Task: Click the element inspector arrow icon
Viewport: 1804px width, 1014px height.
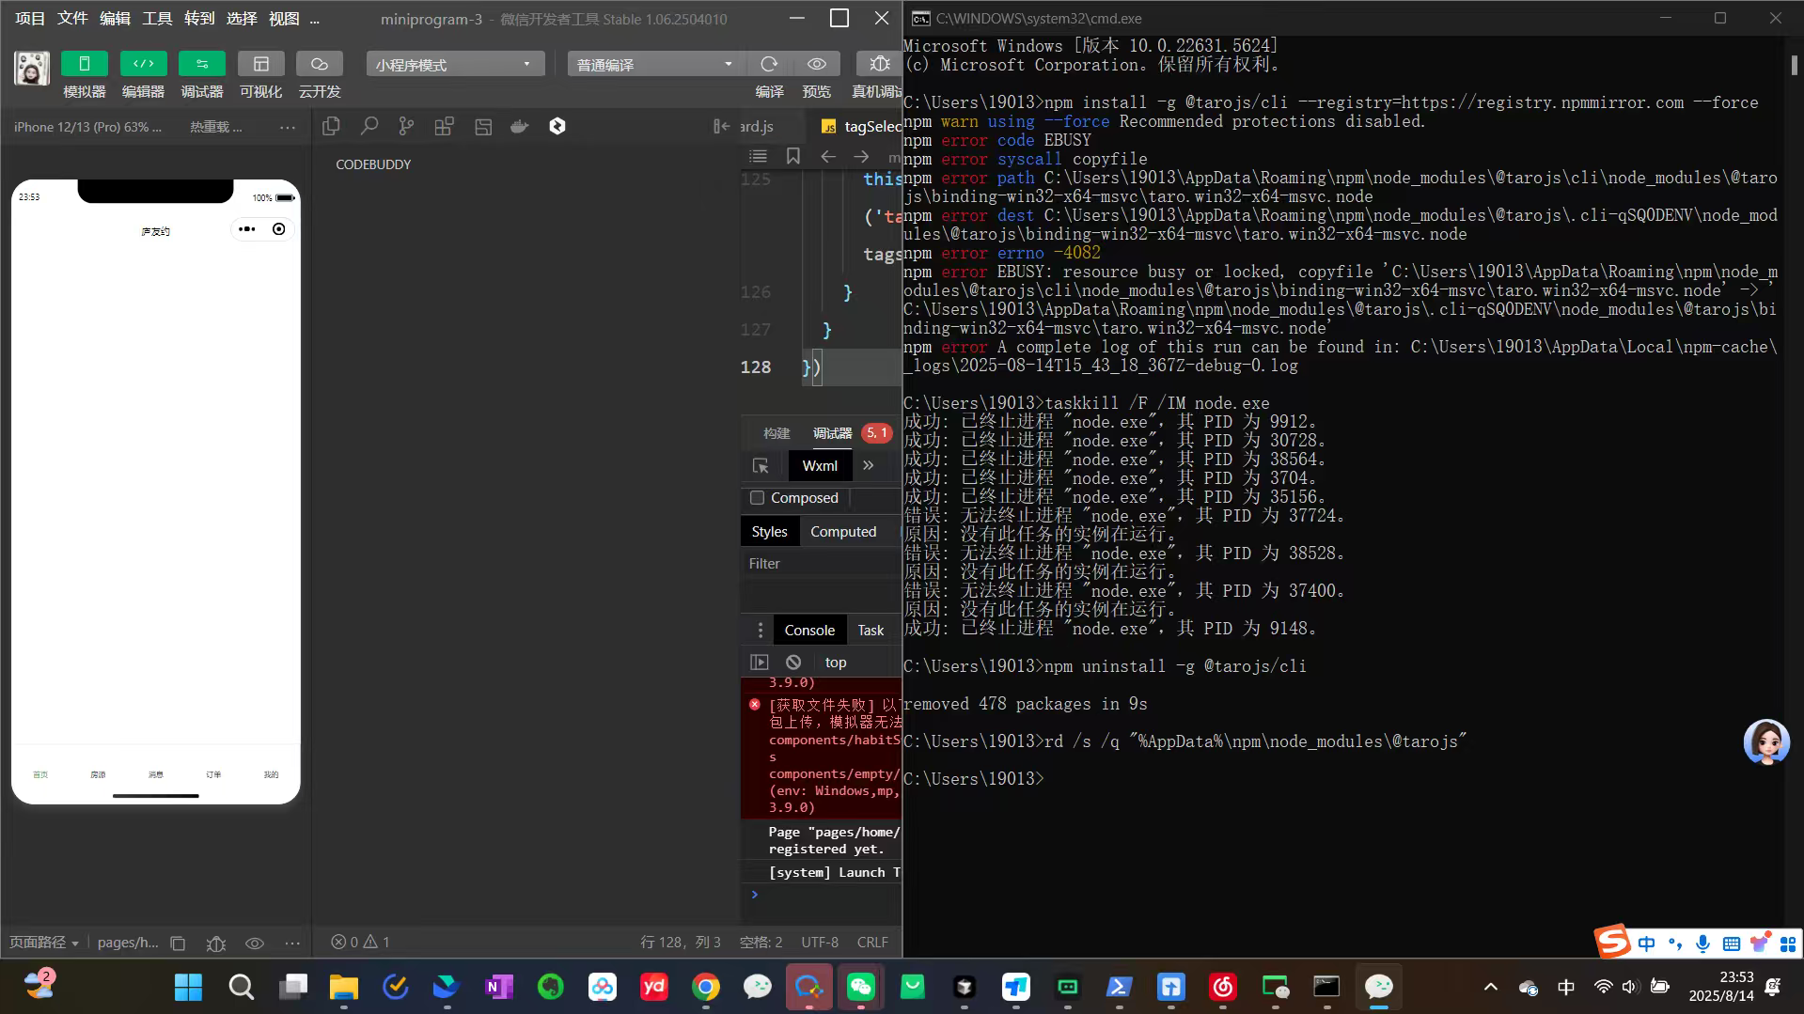Action: [761, 466]
